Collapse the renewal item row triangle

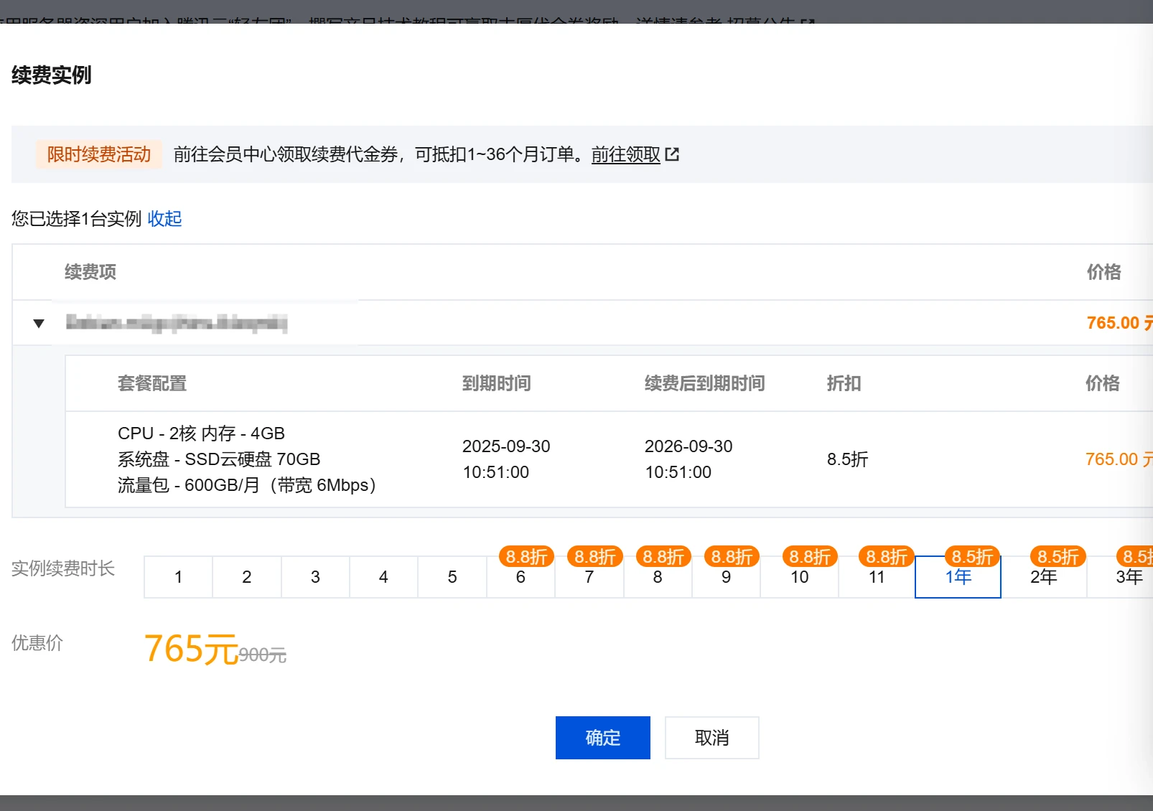click(39, 324)
